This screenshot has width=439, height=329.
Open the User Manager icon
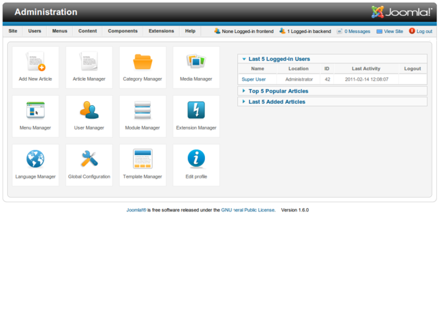pyautogui.click(x=89, y=111)
